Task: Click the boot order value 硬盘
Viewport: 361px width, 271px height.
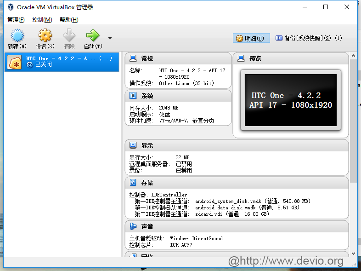Action: [x=164, y=114]
